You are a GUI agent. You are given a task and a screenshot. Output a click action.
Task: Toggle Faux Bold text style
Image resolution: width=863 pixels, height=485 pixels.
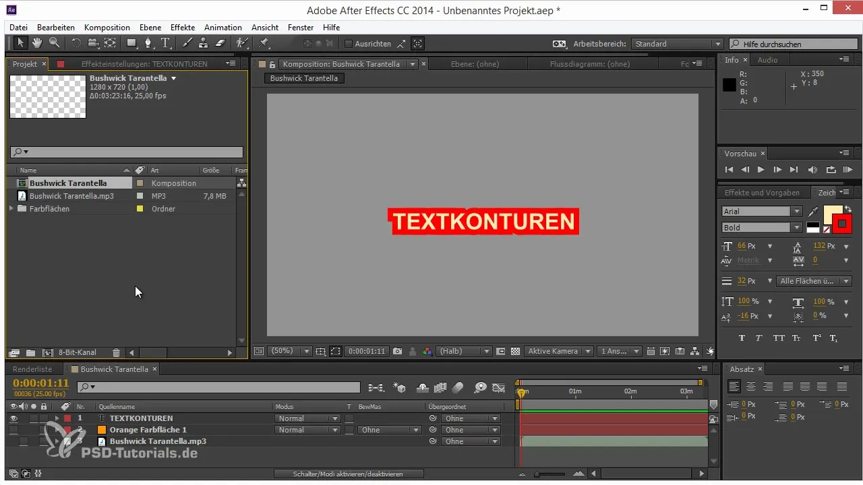tap(742, 338)
